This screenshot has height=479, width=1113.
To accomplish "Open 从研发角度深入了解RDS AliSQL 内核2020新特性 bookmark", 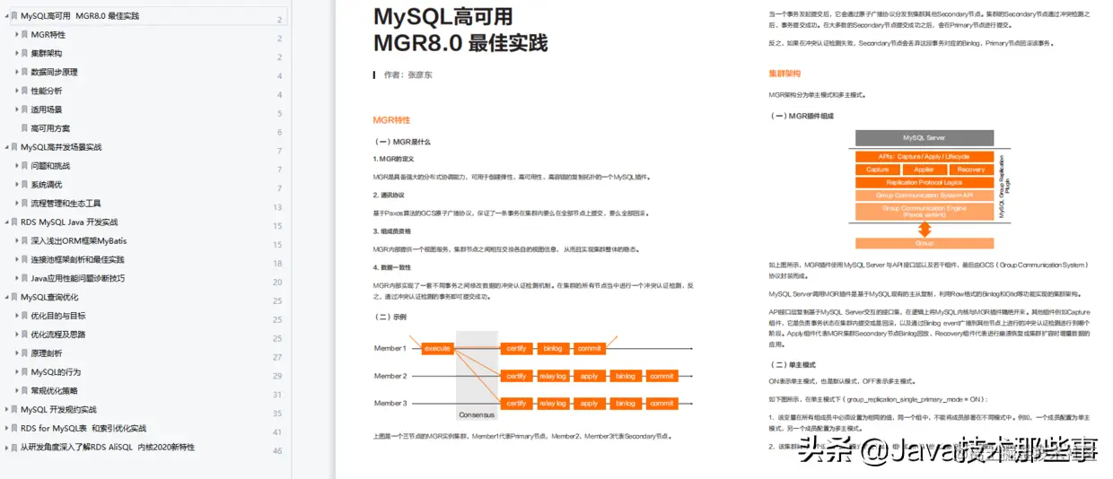I will click(108, 448).
